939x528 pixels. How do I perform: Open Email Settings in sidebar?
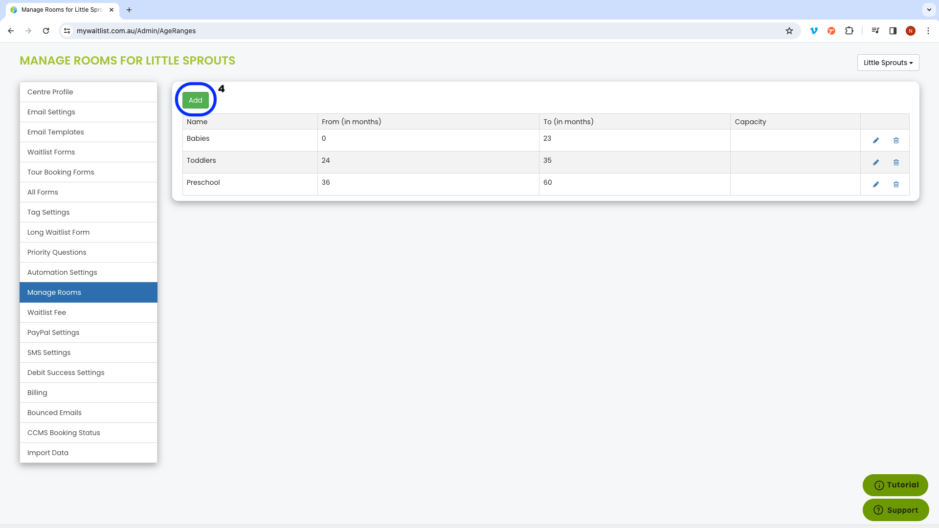[89, 112]
